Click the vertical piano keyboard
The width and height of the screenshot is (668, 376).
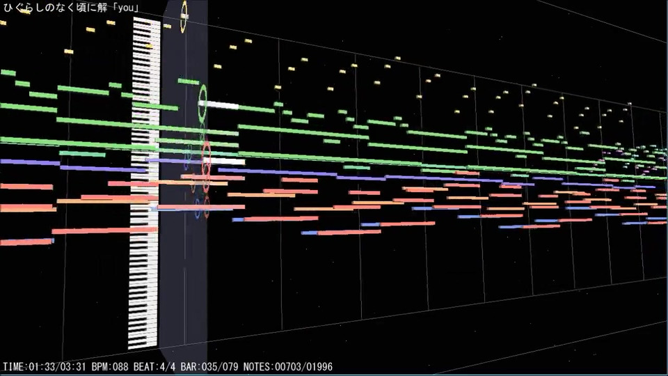coord(145,183)
